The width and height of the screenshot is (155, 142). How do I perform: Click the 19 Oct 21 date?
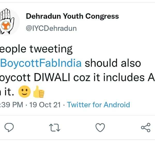coord(45,105)
